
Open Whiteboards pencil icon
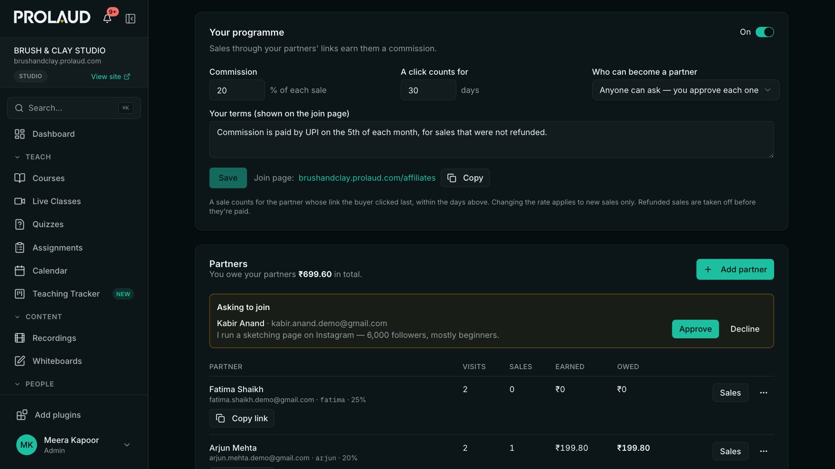tap(20, 361)
